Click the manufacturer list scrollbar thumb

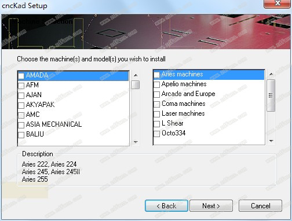coord(136,85)
